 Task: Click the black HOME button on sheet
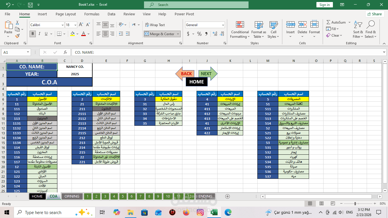pos(197,82)
